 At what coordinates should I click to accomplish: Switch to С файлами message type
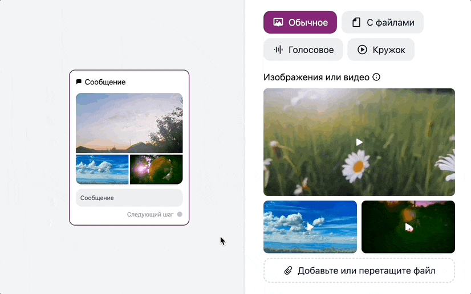tap(383, 22)
